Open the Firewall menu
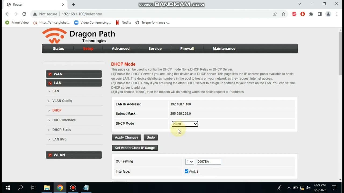Viewport: 344px width, 193px height. pyautogui.click(x=187, y=49)
